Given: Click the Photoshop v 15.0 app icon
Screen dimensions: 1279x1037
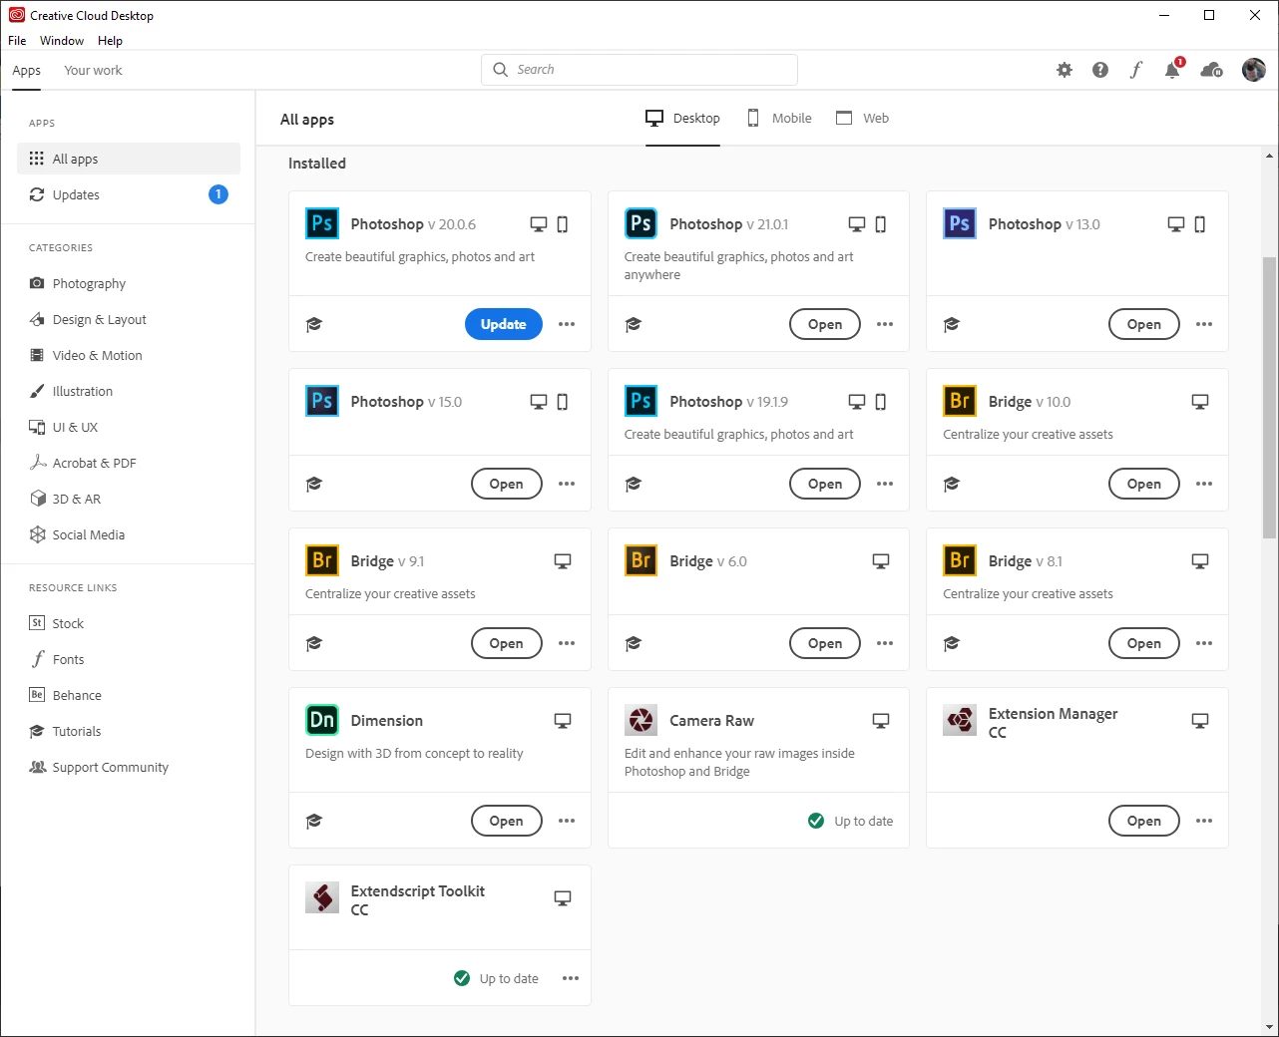Looking at the screenshot, I should click(322, 401).
